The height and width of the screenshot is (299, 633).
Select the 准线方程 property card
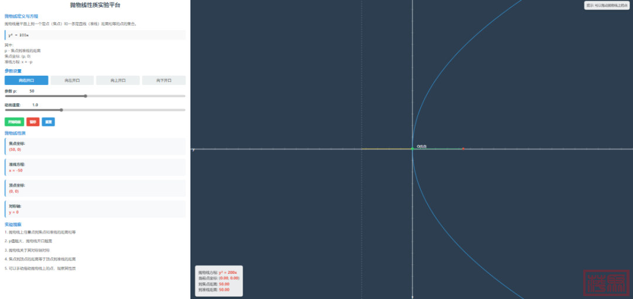coord(95,168)
